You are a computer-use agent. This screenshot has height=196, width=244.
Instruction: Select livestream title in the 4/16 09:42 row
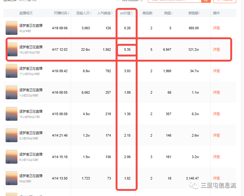click(31, 68)
